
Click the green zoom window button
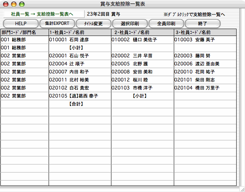(x=21, y=4)
